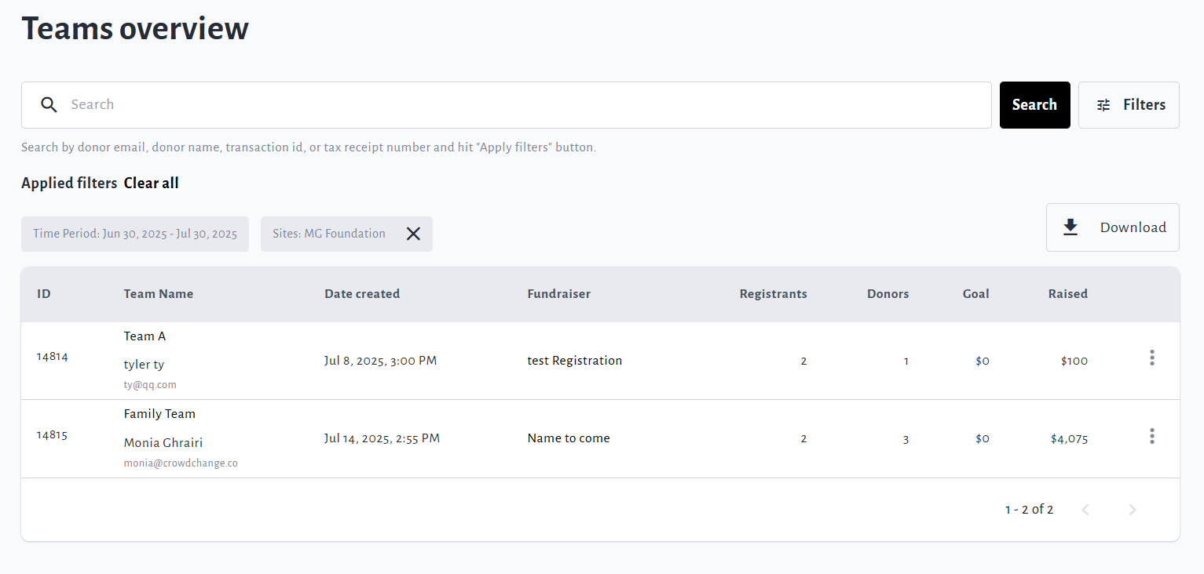
Task: Open the three-dot menu for Family Team
Action: (1151, 436)
